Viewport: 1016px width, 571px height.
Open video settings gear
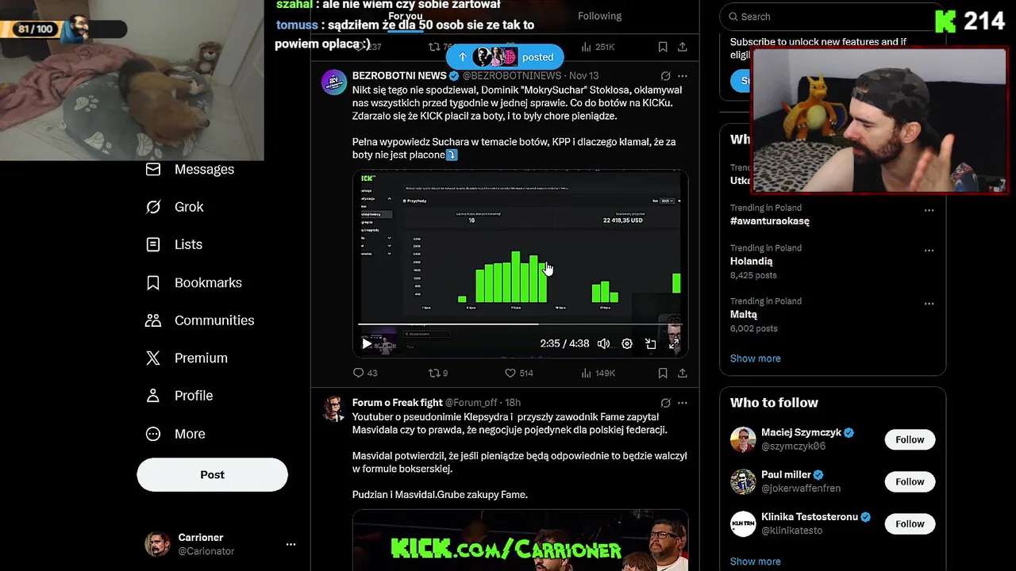(x=627, y=343)
